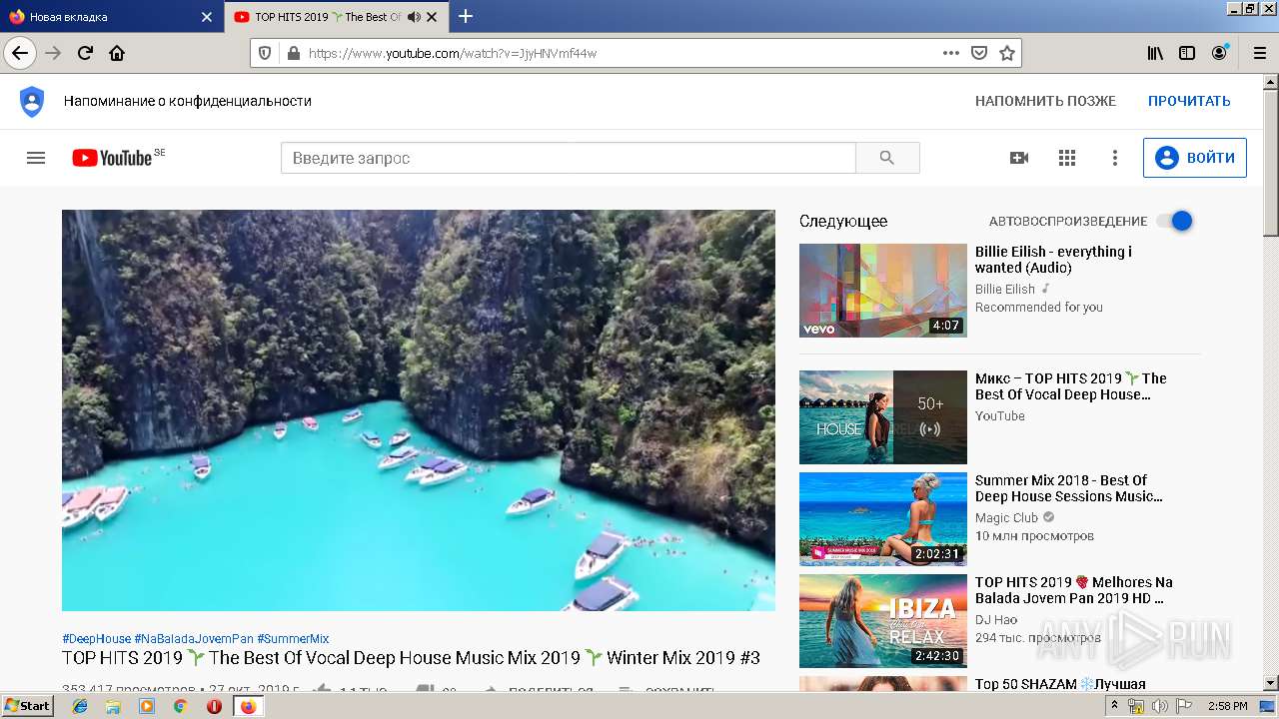
Task: Launch Chrome from the taskbar
Action: (180, 706)
